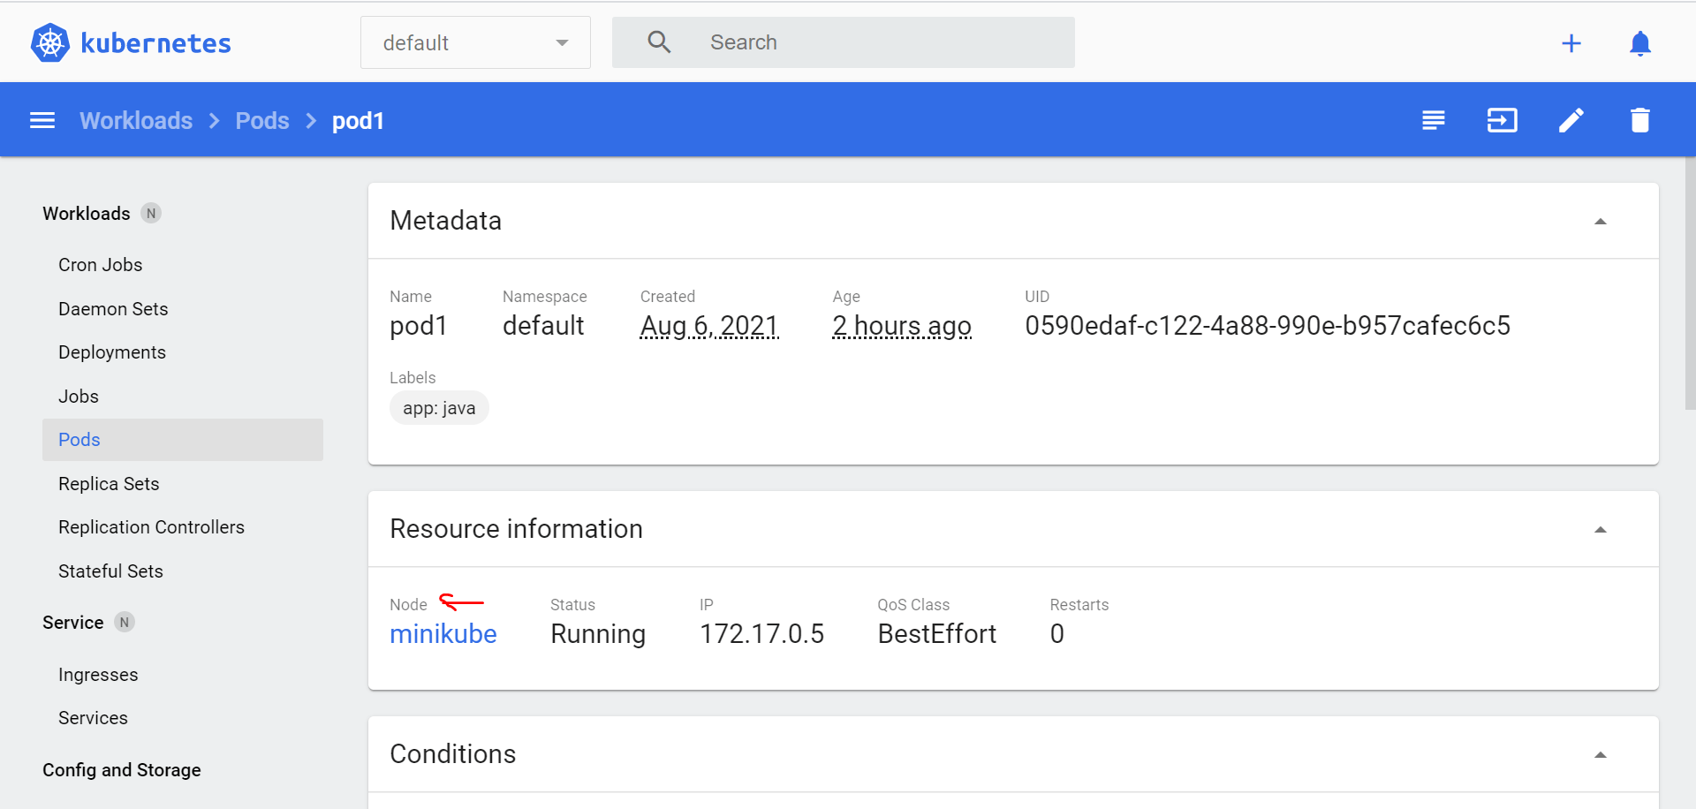
Task: Open Replica Sets in the sidebar
Action: [109, 484]
